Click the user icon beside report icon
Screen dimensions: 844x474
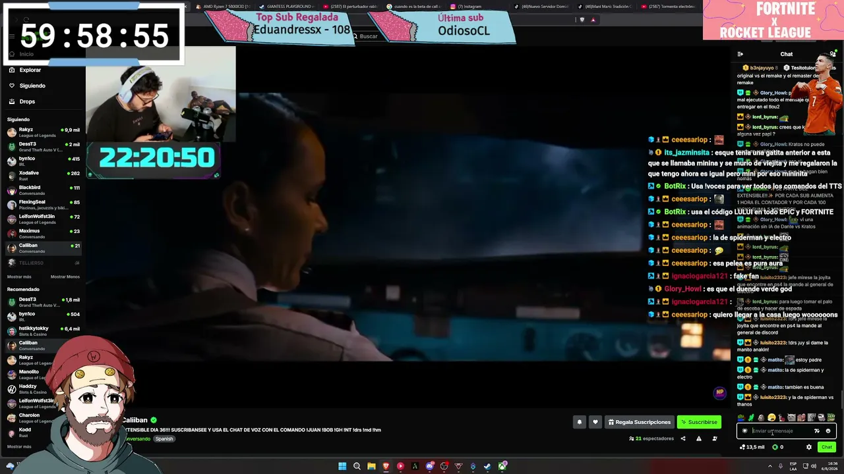click(715, 438)
